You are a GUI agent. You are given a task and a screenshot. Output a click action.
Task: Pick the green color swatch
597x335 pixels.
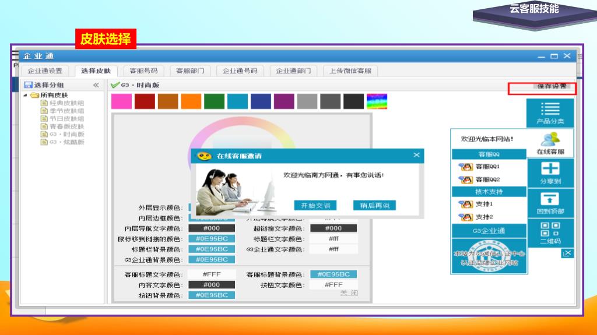click(215, 101)
